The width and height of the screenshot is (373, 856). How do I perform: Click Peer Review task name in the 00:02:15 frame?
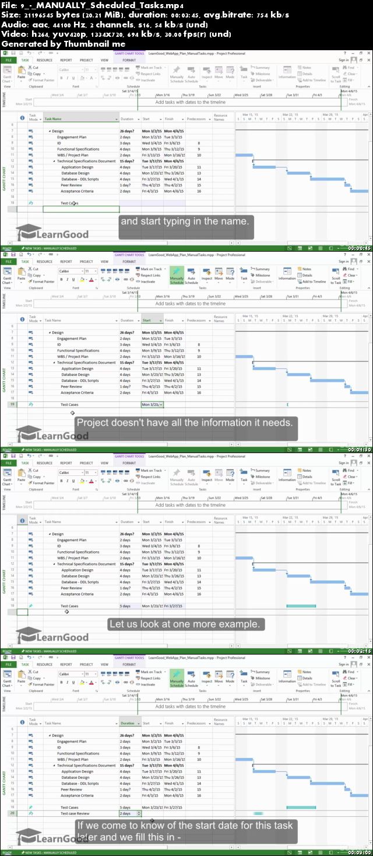(x=71, y=588)
